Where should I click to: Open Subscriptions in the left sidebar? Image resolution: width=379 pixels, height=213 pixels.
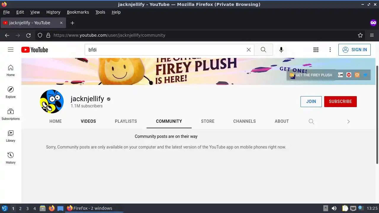click(11, 114)
